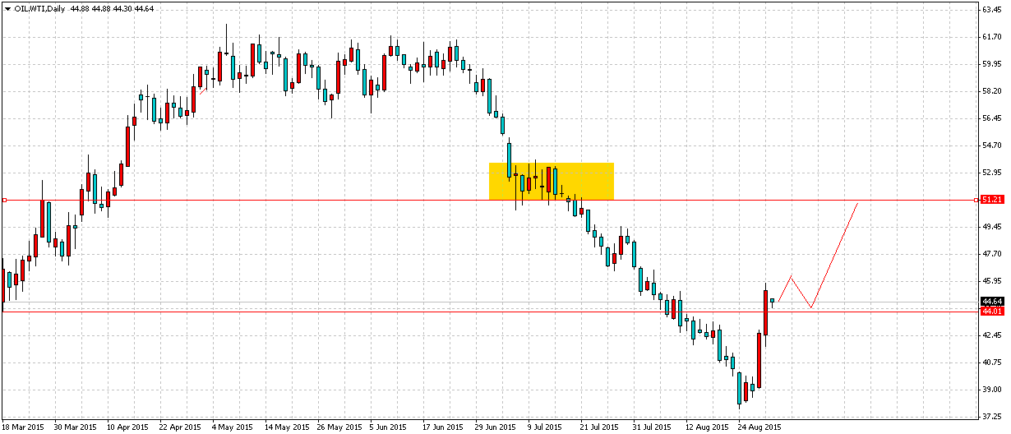Screen dimensions: 1011x434
Task: Click the black 44.64 current price label
Action: (991, 302)
